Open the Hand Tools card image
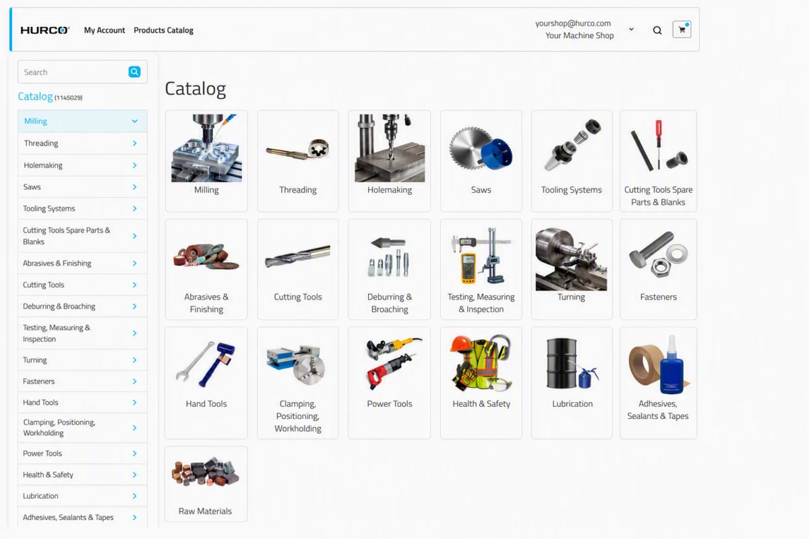 tap(204, 364)
